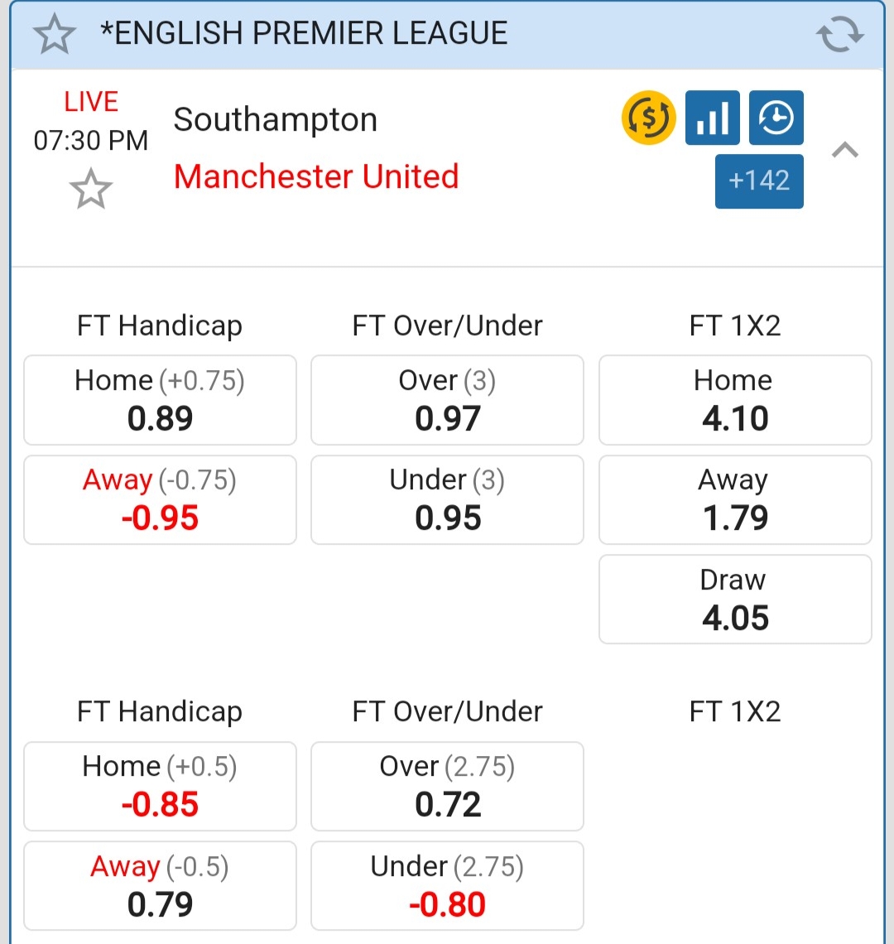Pick Under (2.75) at -0.80
The height and width of the screenshot is (944, 894).
(447, 885)
